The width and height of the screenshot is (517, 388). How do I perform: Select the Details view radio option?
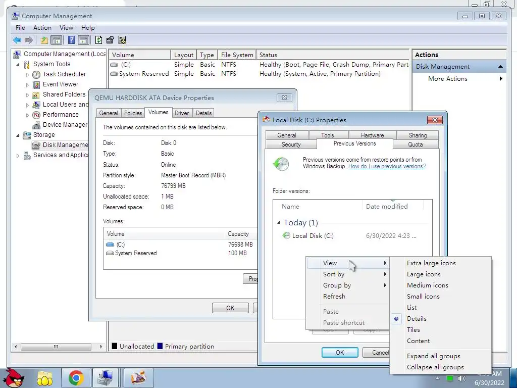coord(396,319)
